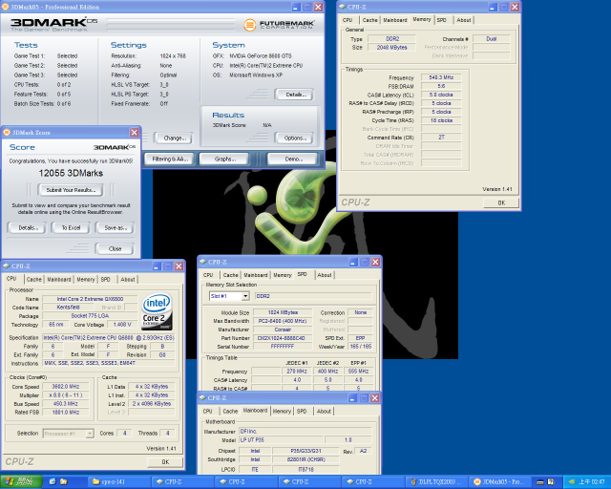Click the Futuremark Corporation logo in 3DMark05
The image size is (611, 489).
pos(279,25)
